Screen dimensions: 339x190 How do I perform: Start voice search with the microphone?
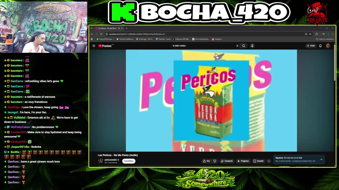[252, 46]
